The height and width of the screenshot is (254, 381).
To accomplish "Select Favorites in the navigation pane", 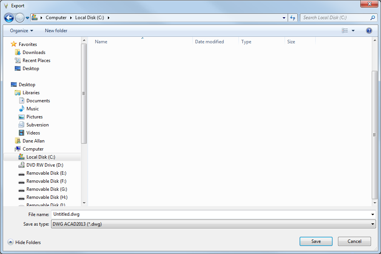I will 28,44.
